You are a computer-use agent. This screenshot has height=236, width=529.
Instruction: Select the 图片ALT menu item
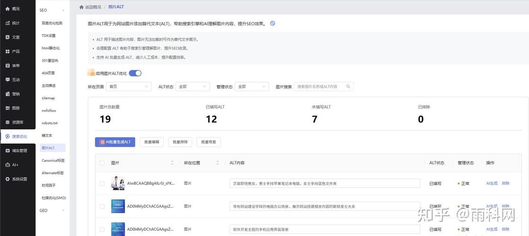tap(53, 148)
